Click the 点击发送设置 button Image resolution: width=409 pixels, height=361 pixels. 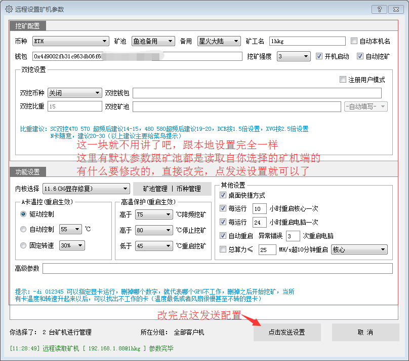coord(287,332)
